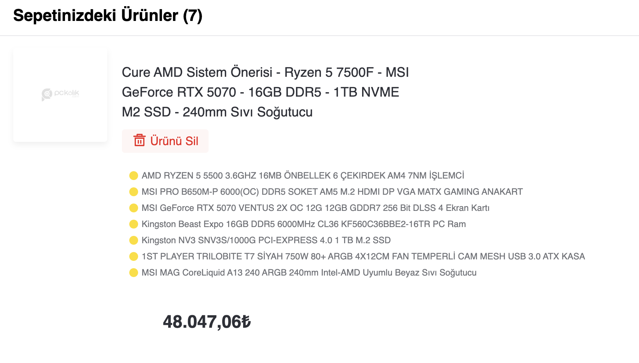The image size is (639, 363).
Task: Select MSI PRO B650M-P motherboard entry
Action: point(332,192)
